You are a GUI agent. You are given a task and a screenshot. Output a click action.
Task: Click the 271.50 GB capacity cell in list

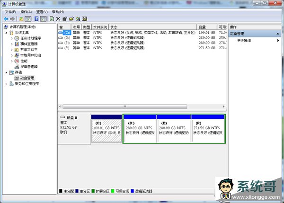207,48
